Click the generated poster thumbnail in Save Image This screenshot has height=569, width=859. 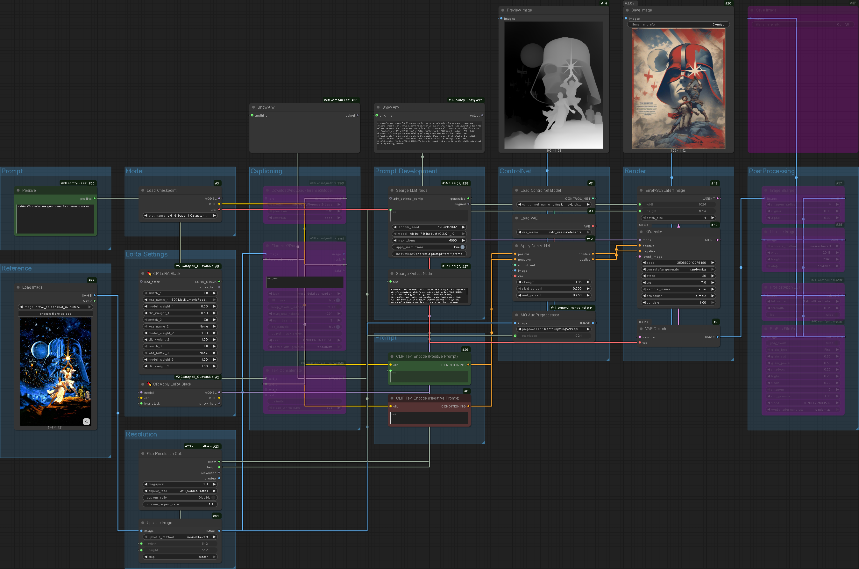pyautogui.click(x=678, y=89)
